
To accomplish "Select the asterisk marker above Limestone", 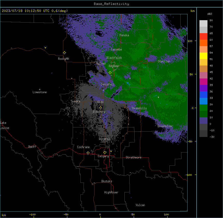I will point(40,90).
